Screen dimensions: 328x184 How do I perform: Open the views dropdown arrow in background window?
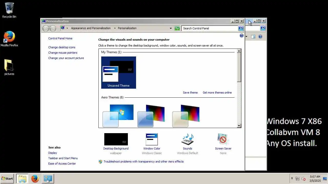tap(247, 37)
